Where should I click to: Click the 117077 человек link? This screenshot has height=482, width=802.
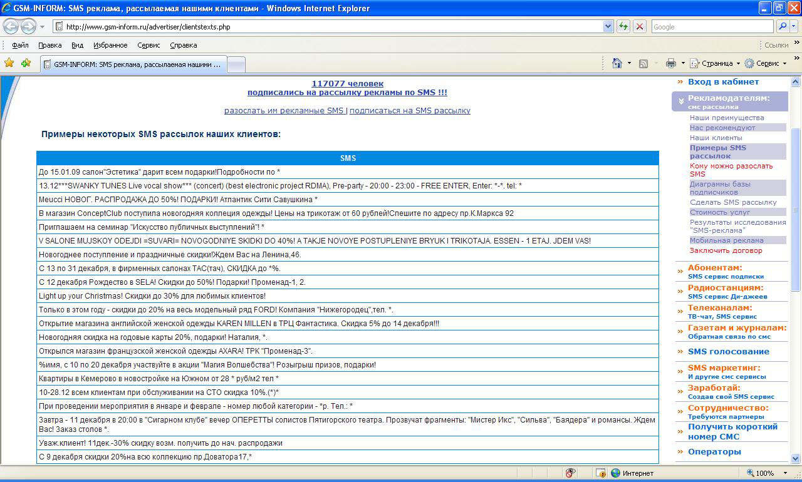click(347, 83)
